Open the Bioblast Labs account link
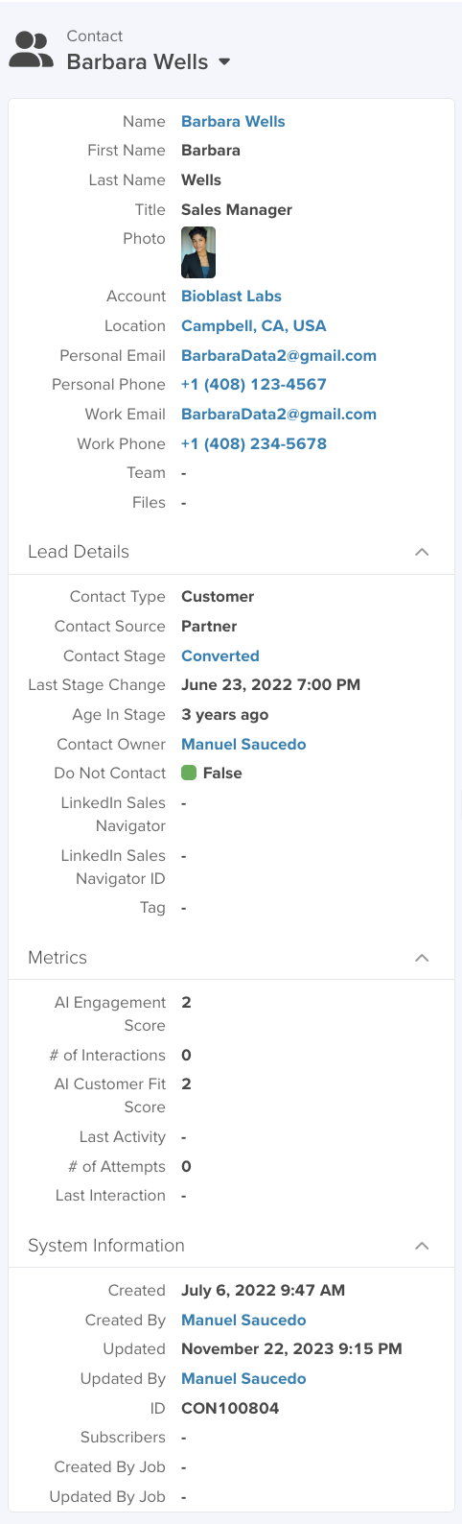Screen dimensions: 462x1524 [231, 297]
